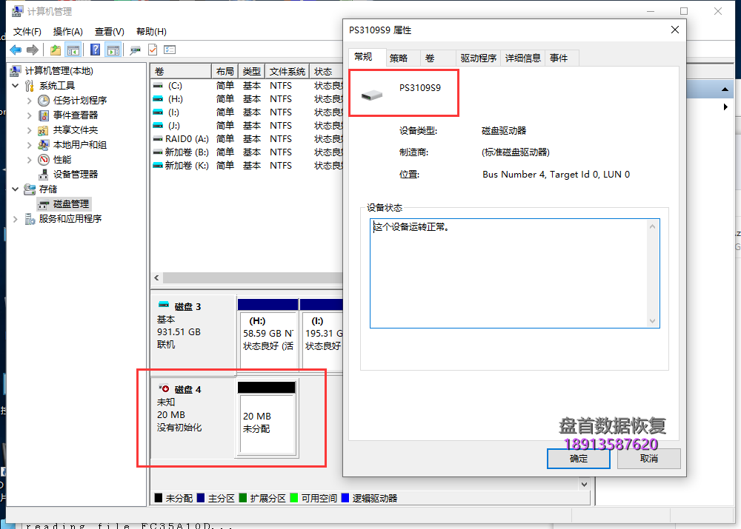The height and width of the screenshot is (529, 741).
Task: Click the red-checkmark document toolbar icon
Action: click(153, 50)
